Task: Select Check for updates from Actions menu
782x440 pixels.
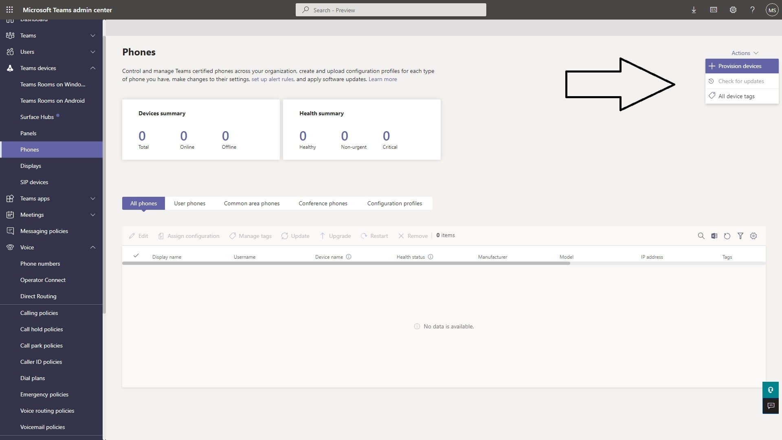Action: click(x=742, y=81)
